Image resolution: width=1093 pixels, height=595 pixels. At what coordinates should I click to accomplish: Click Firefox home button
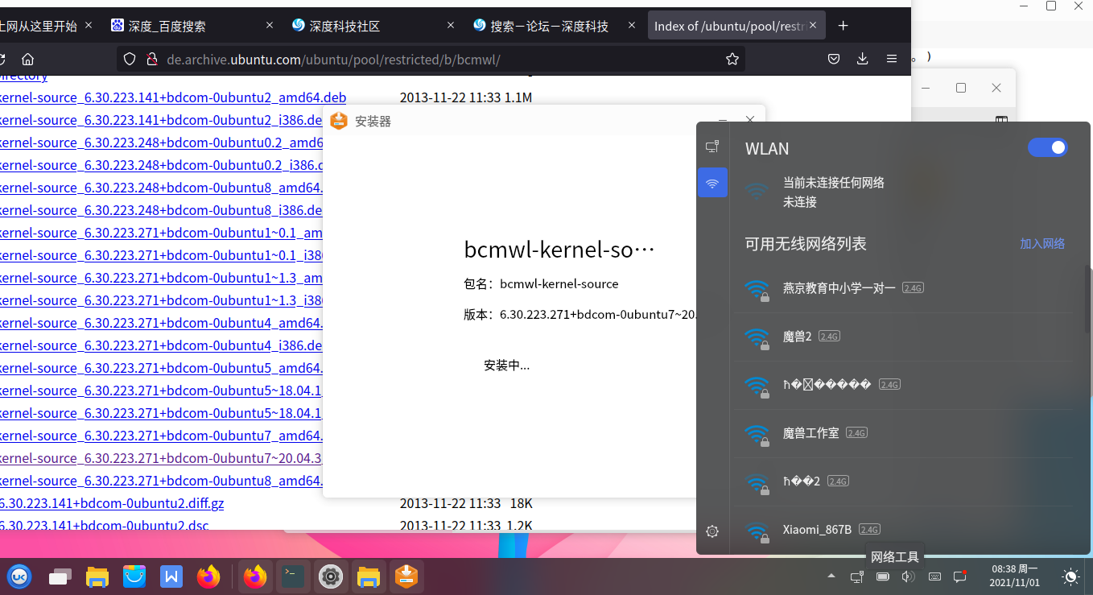point(27,59)
